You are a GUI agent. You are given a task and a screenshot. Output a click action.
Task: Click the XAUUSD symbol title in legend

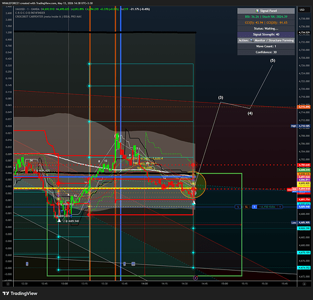click(28, 9)
